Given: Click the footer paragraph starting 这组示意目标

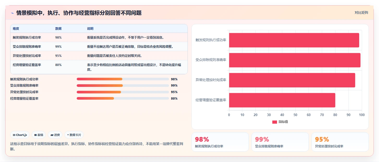Looking at the screenshot, I should (x=97, y=146).
